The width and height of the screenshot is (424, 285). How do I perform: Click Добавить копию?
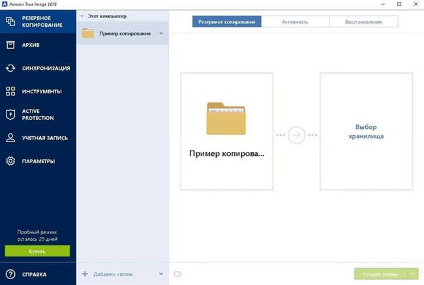113,274
